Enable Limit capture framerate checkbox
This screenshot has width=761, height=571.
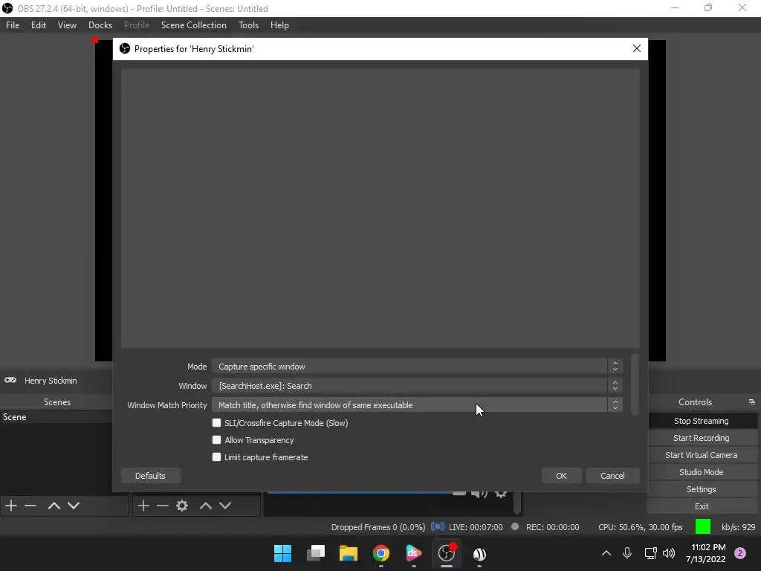[x=216, y=457]
